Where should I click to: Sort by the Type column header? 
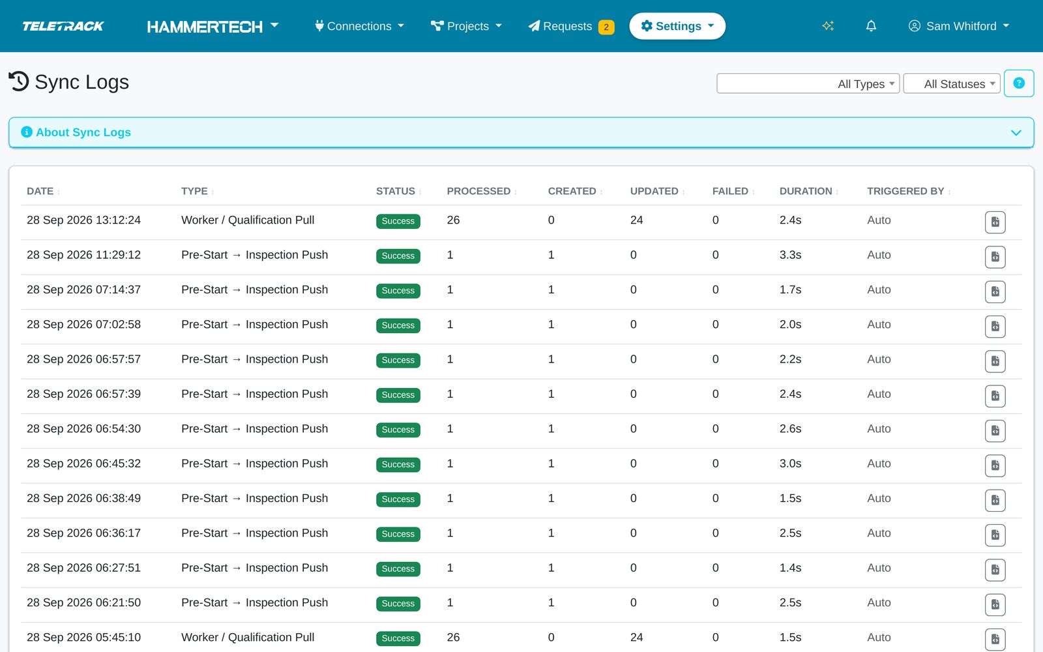(198, 191)
